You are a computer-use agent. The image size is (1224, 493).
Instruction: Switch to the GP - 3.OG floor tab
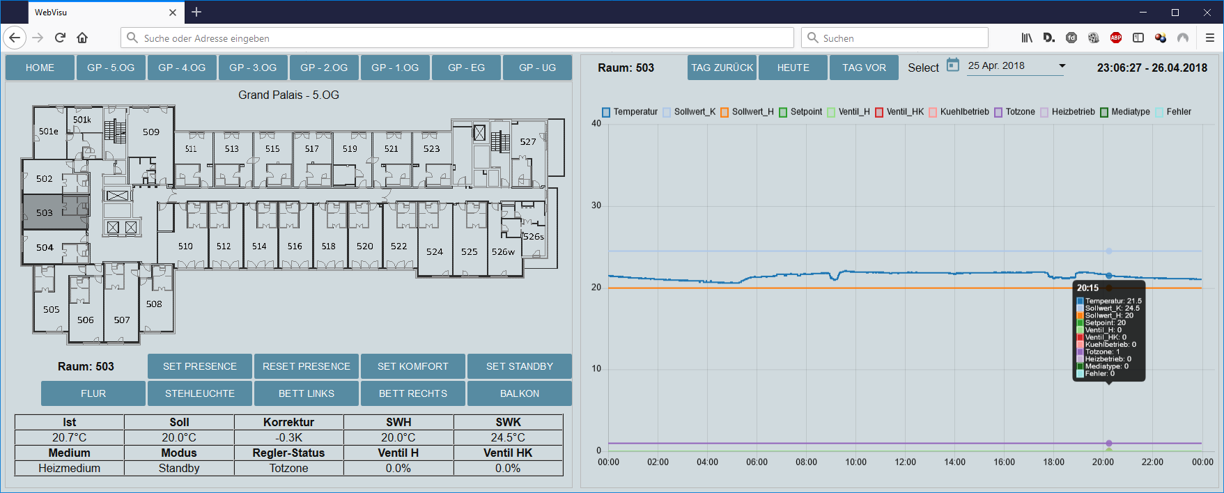pyautogui.click(x=253, y=68)
